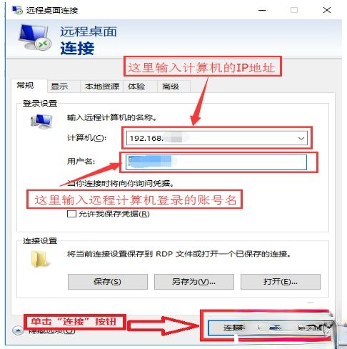The image size is (347, 349).
Task: Open the 本地资源 tab
Action: click(x=102, y=87)
